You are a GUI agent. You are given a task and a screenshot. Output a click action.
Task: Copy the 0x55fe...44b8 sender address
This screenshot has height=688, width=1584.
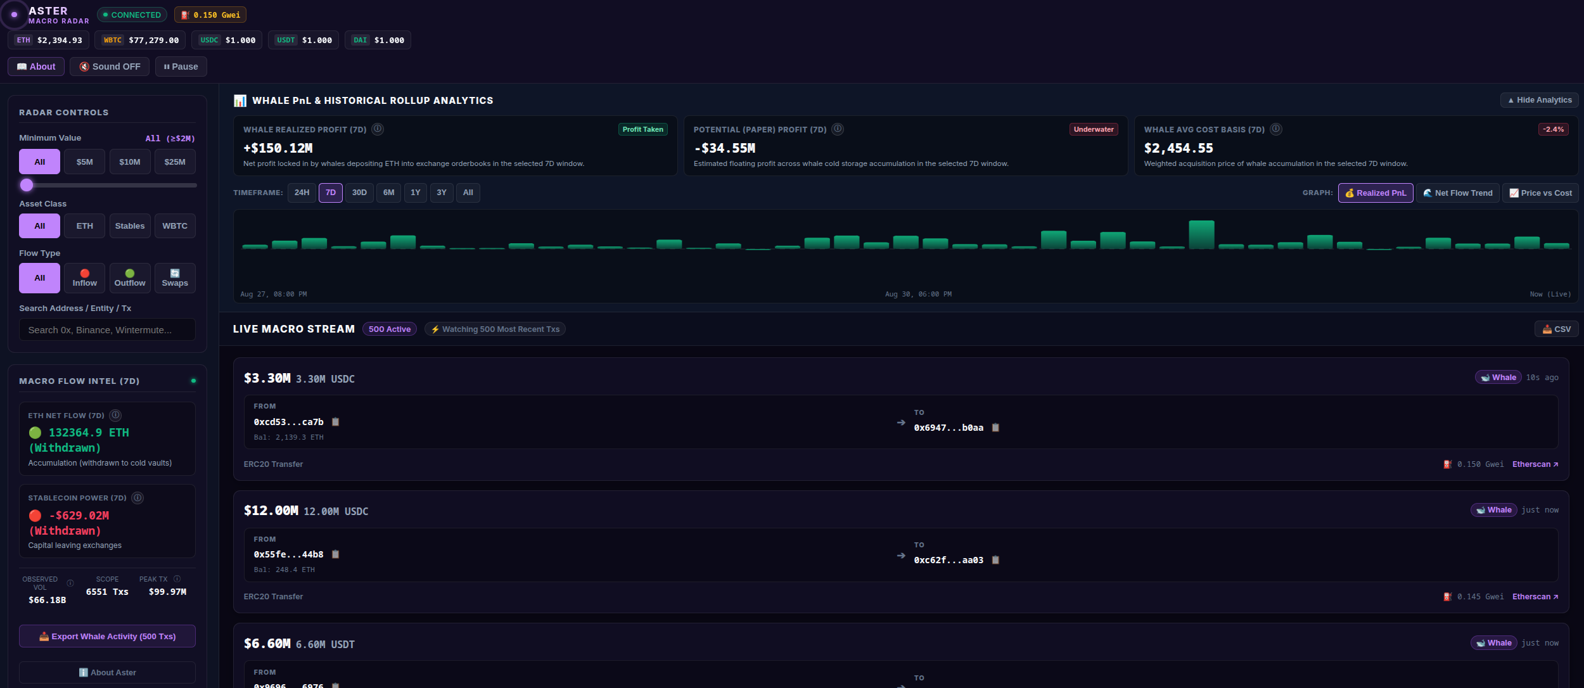tap(336, 554)
